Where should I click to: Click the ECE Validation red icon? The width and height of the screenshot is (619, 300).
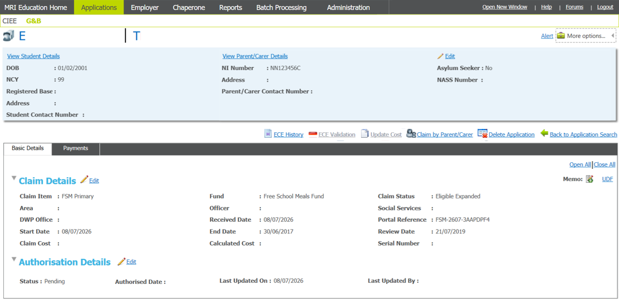313,134
